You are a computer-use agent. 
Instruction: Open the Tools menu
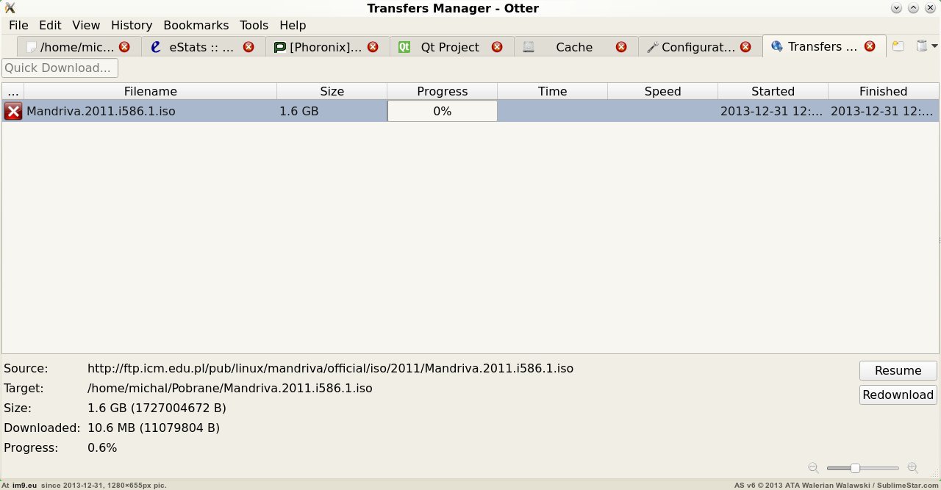[254, 25]
